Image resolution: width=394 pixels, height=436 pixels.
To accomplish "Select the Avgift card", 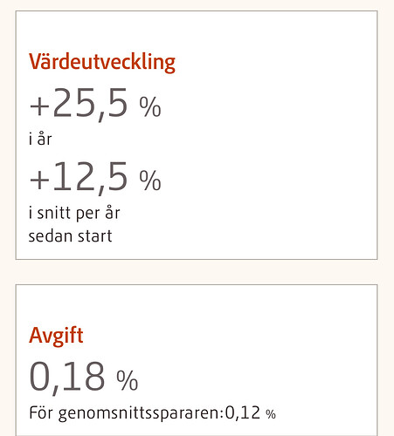I will (197, 360).
